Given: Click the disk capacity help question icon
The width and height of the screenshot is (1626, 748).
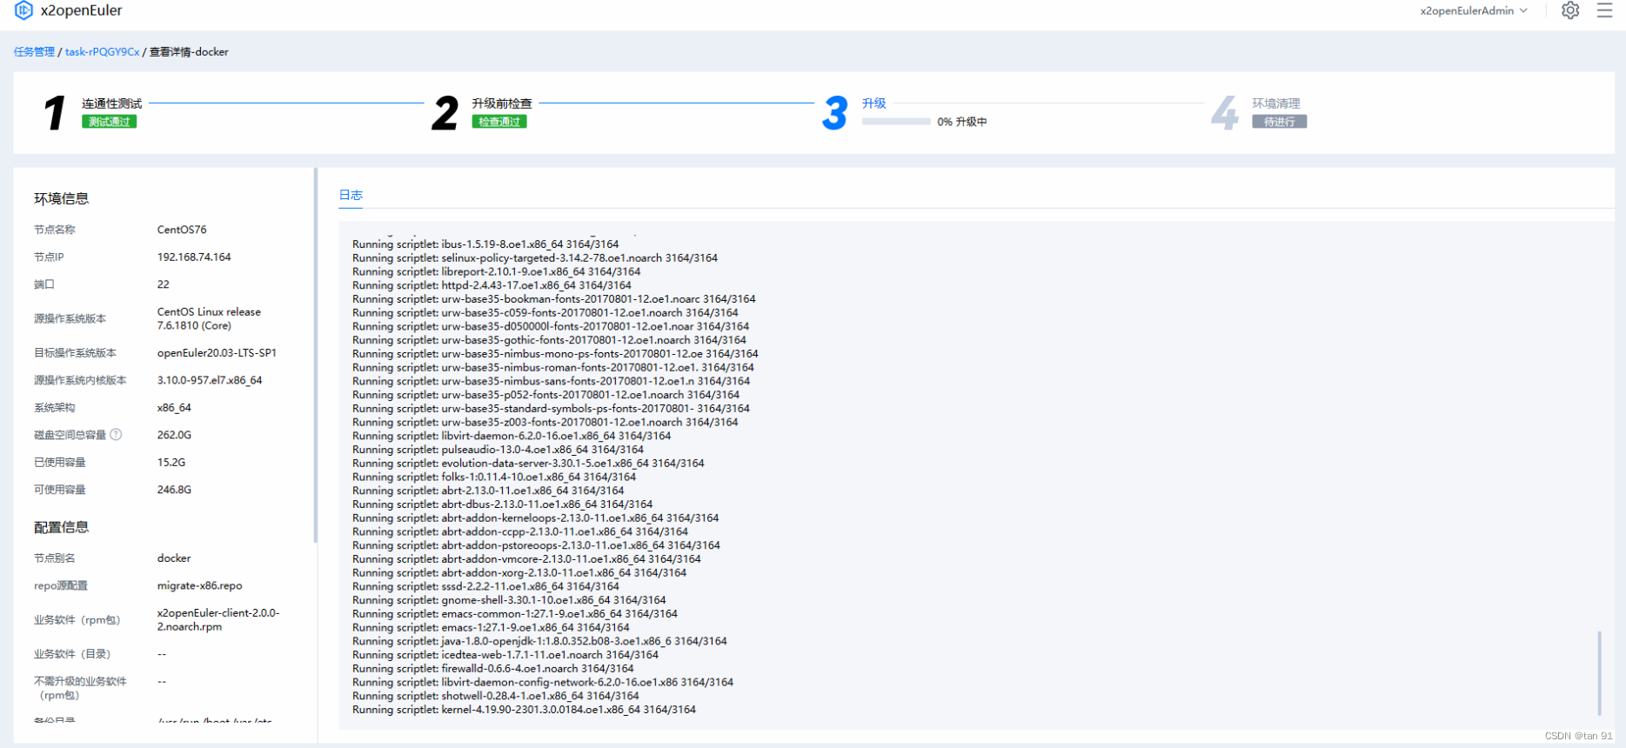Looking at the screenshot, I should [116, 435].
